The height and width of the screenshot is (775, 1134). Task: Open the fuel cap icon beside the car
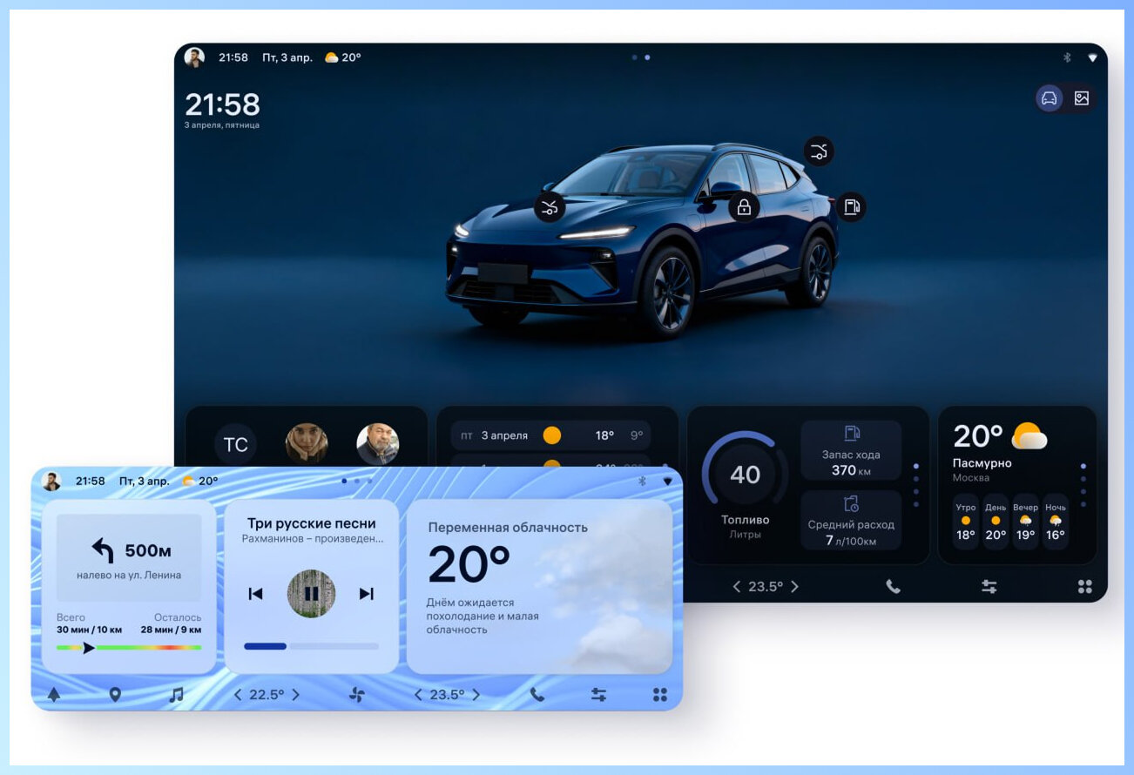[x=851, y=207]
